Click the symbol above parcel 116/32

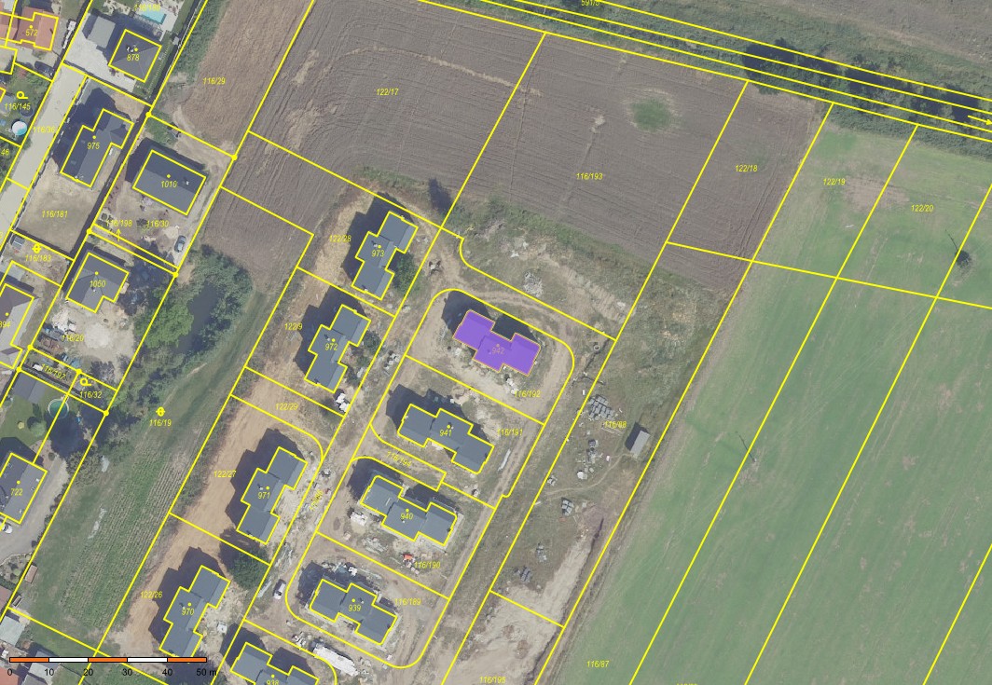click(x=86, y=382)
